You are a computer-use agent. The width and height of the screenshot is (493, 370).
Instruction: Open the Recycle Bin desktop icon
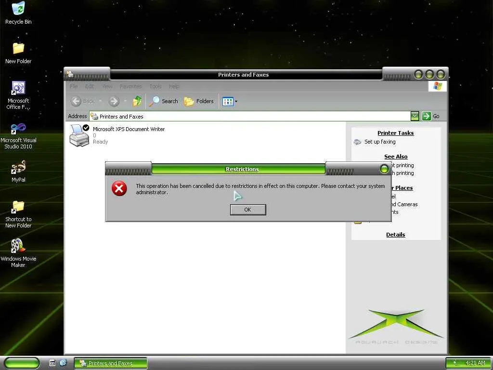tap(18, 13)
